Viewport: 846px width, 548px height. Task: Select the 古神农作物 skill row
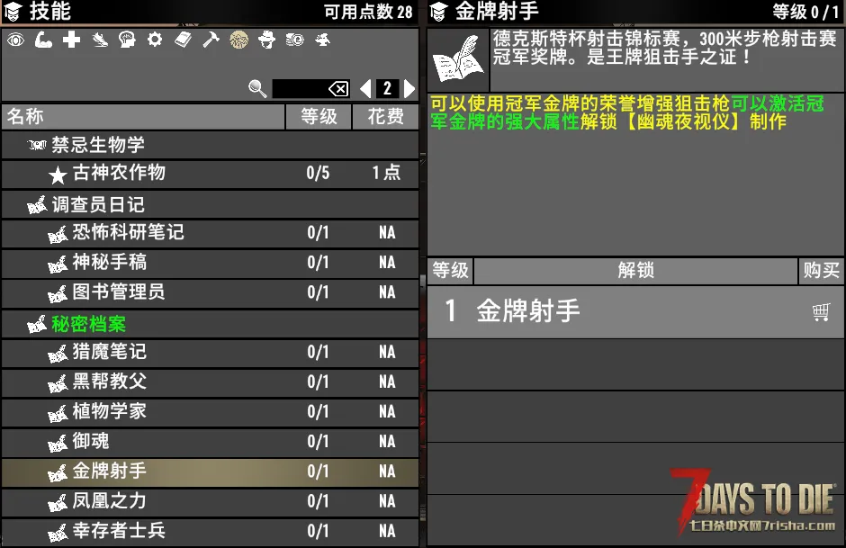[210, 174]
